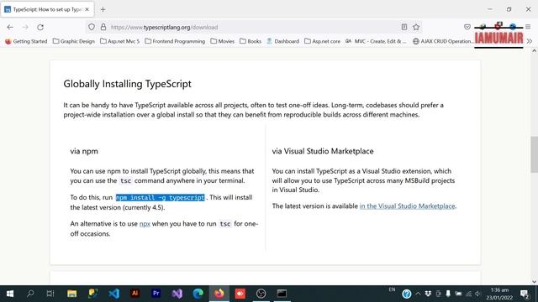Open the network Wi-Fi tray icon

[468, 294]
